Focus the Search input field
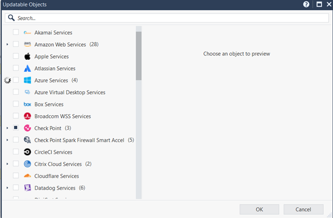333x218 pixels. [x=167, y=18]
